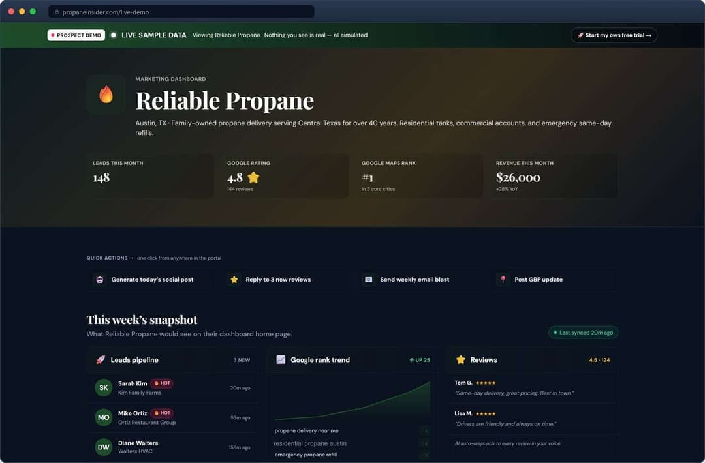The height and width of the screenshot is (463, 705).
Task: Click the UP 25 rank indicator
Action: 420,360
